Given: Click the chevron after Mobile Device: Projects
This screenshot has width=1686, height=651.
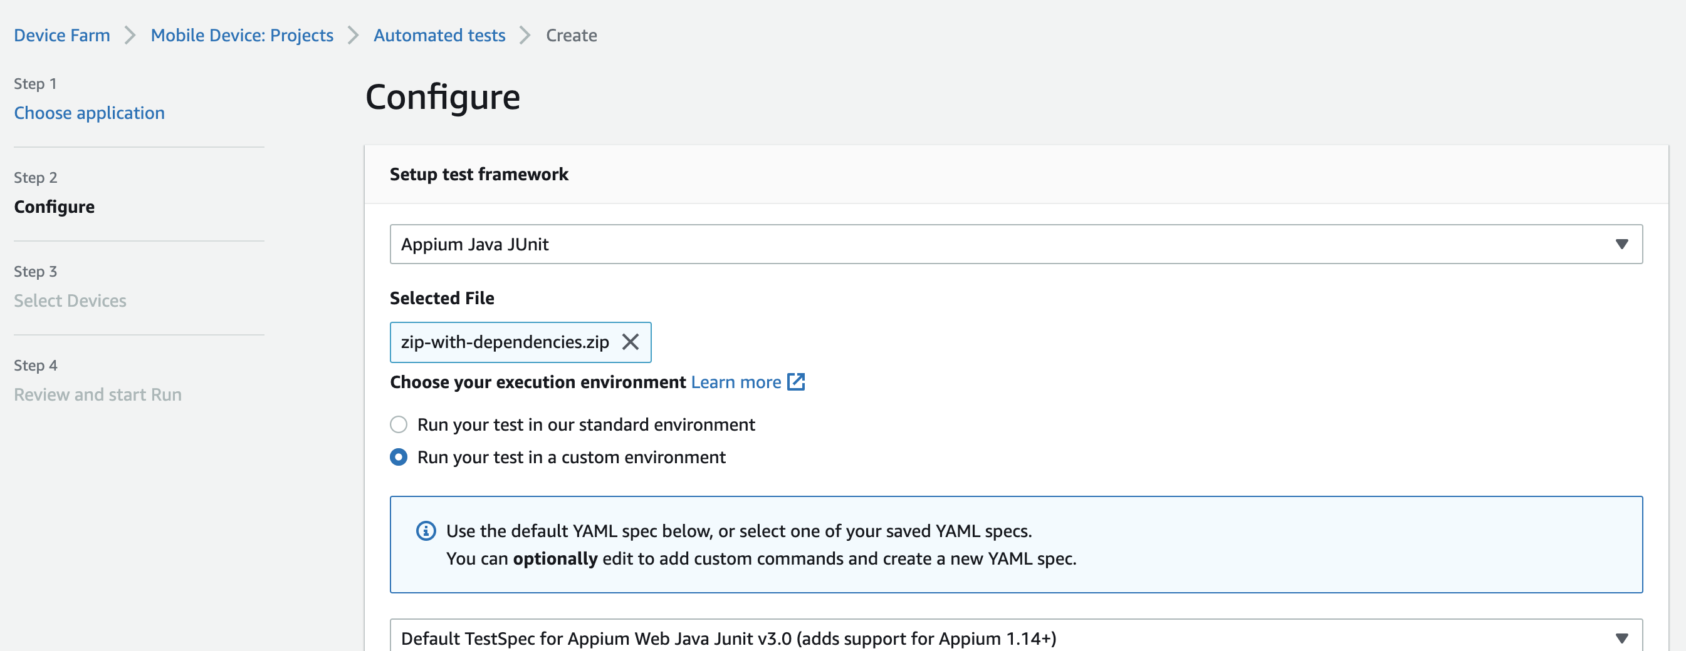Looking at the screenshot, I should tap(353, 35).
